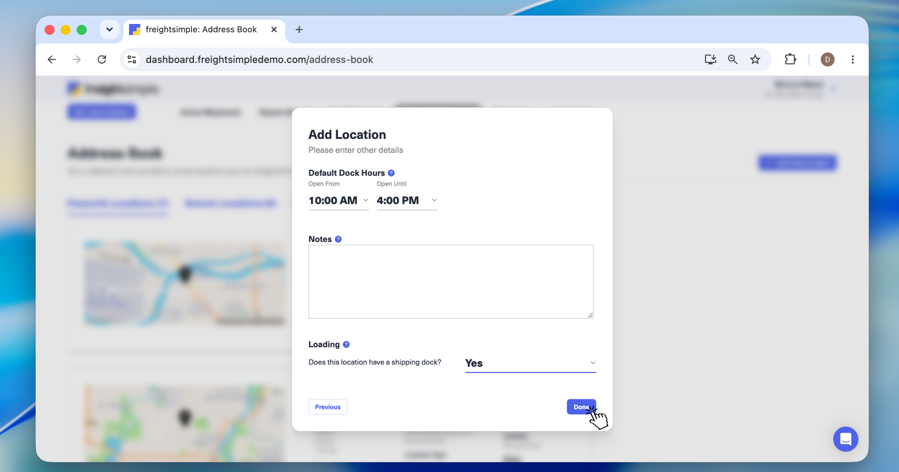Click the Add Location heading

click(347, 134)
